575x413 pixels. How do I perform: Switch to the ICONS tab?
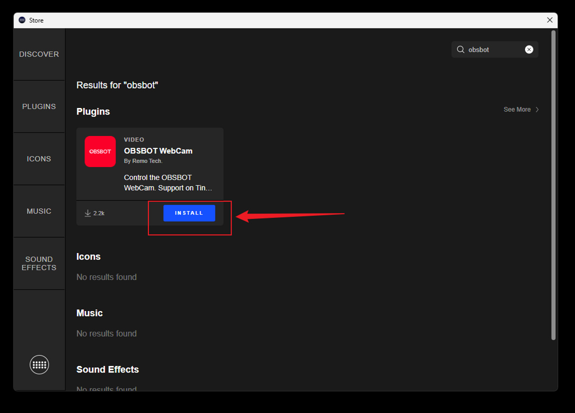[39, 158]
